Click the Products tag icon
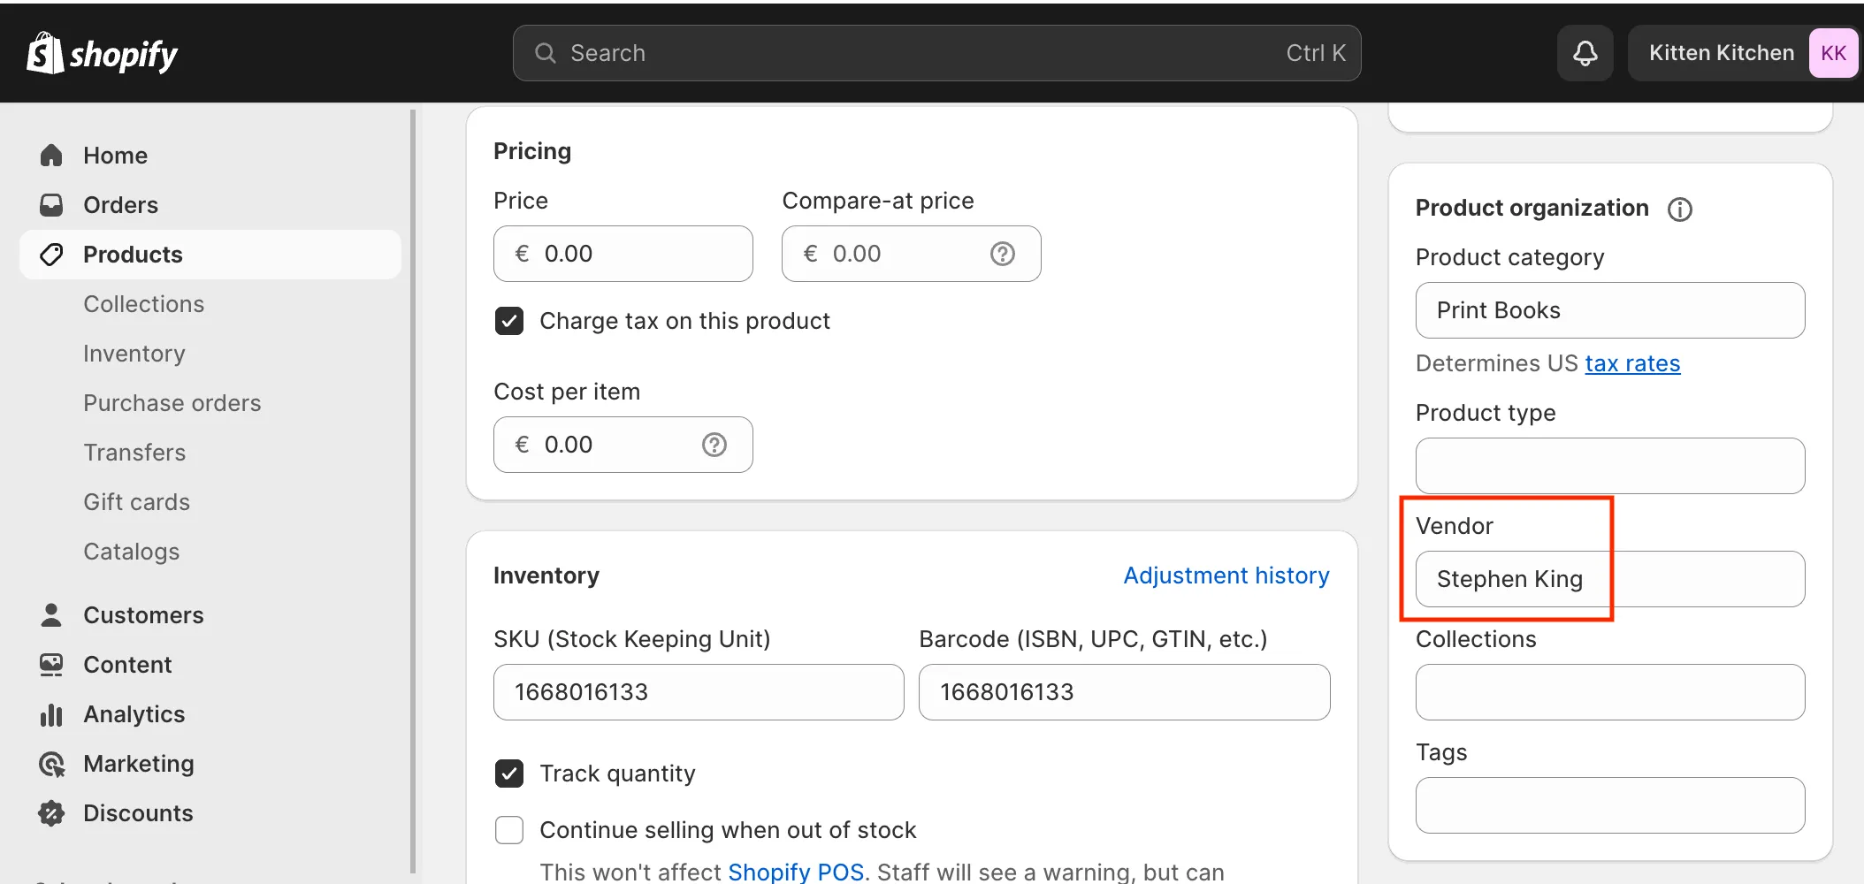This screenshot has width=1864, height=884. pyautogui.click(x=51, y=254)
